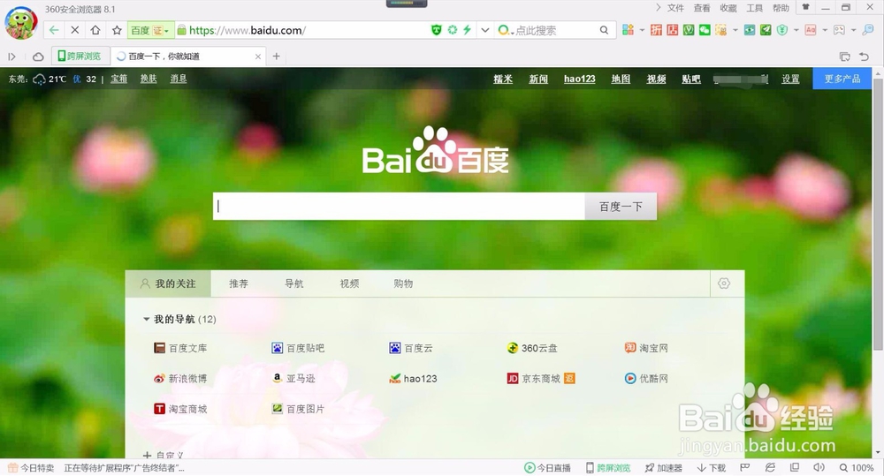Select the 导航 tab
The image size is (884, 476).
[x=293, y=283]
